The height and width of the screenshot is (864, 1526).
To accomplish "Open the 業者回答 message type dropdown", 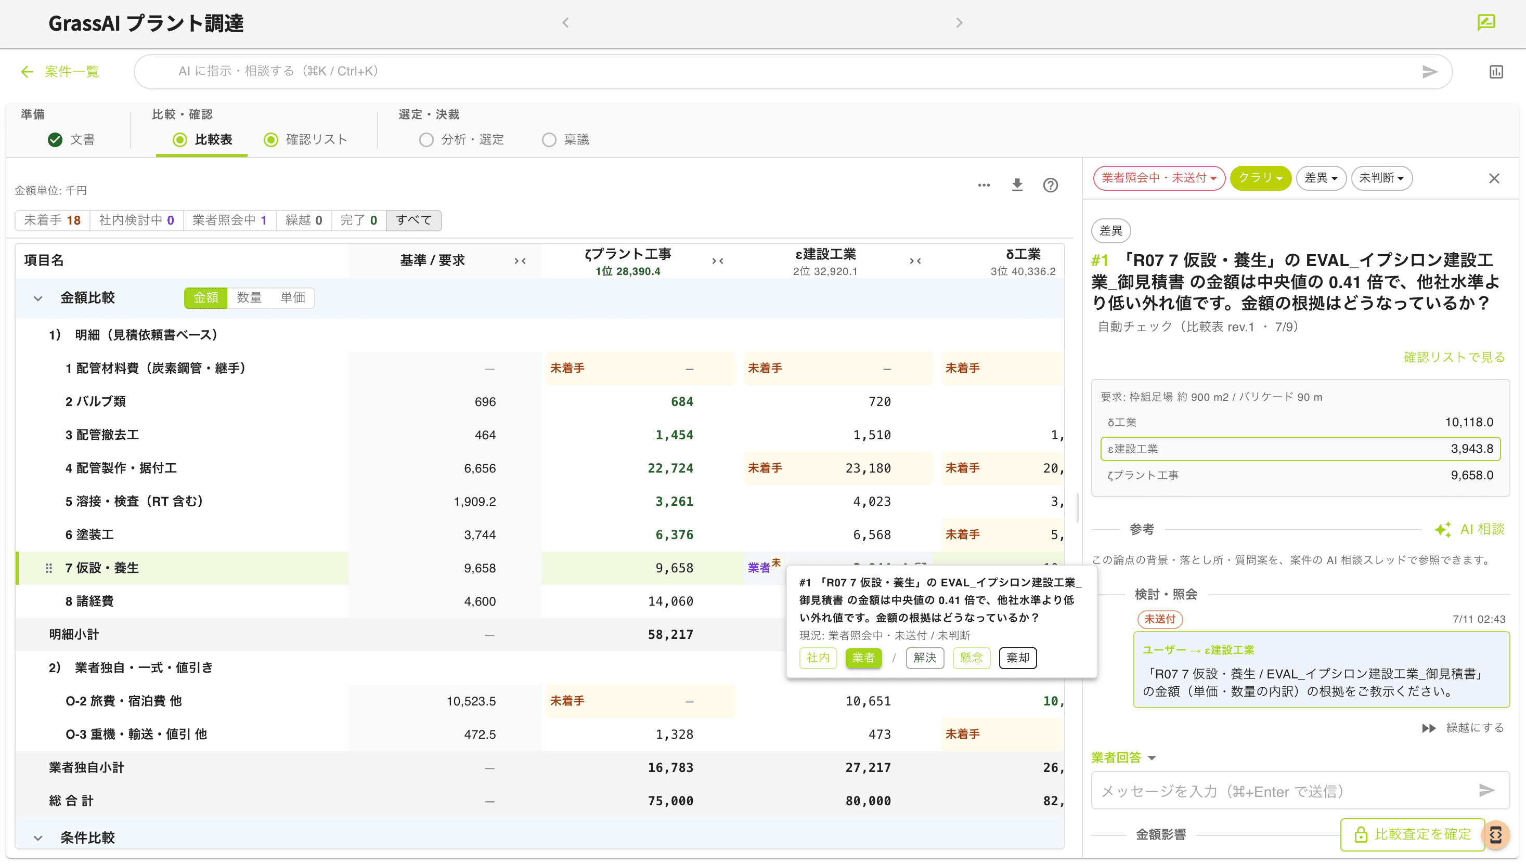I will 1123,758.
